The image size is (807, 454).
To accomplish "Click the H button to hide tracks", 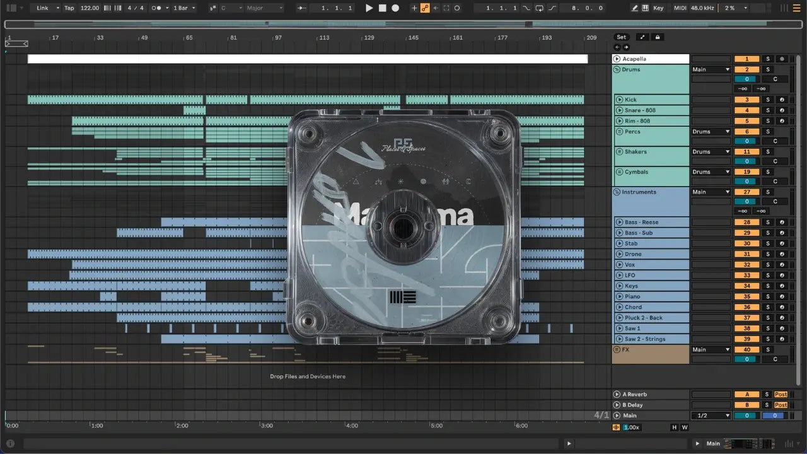I will [674, 427].
